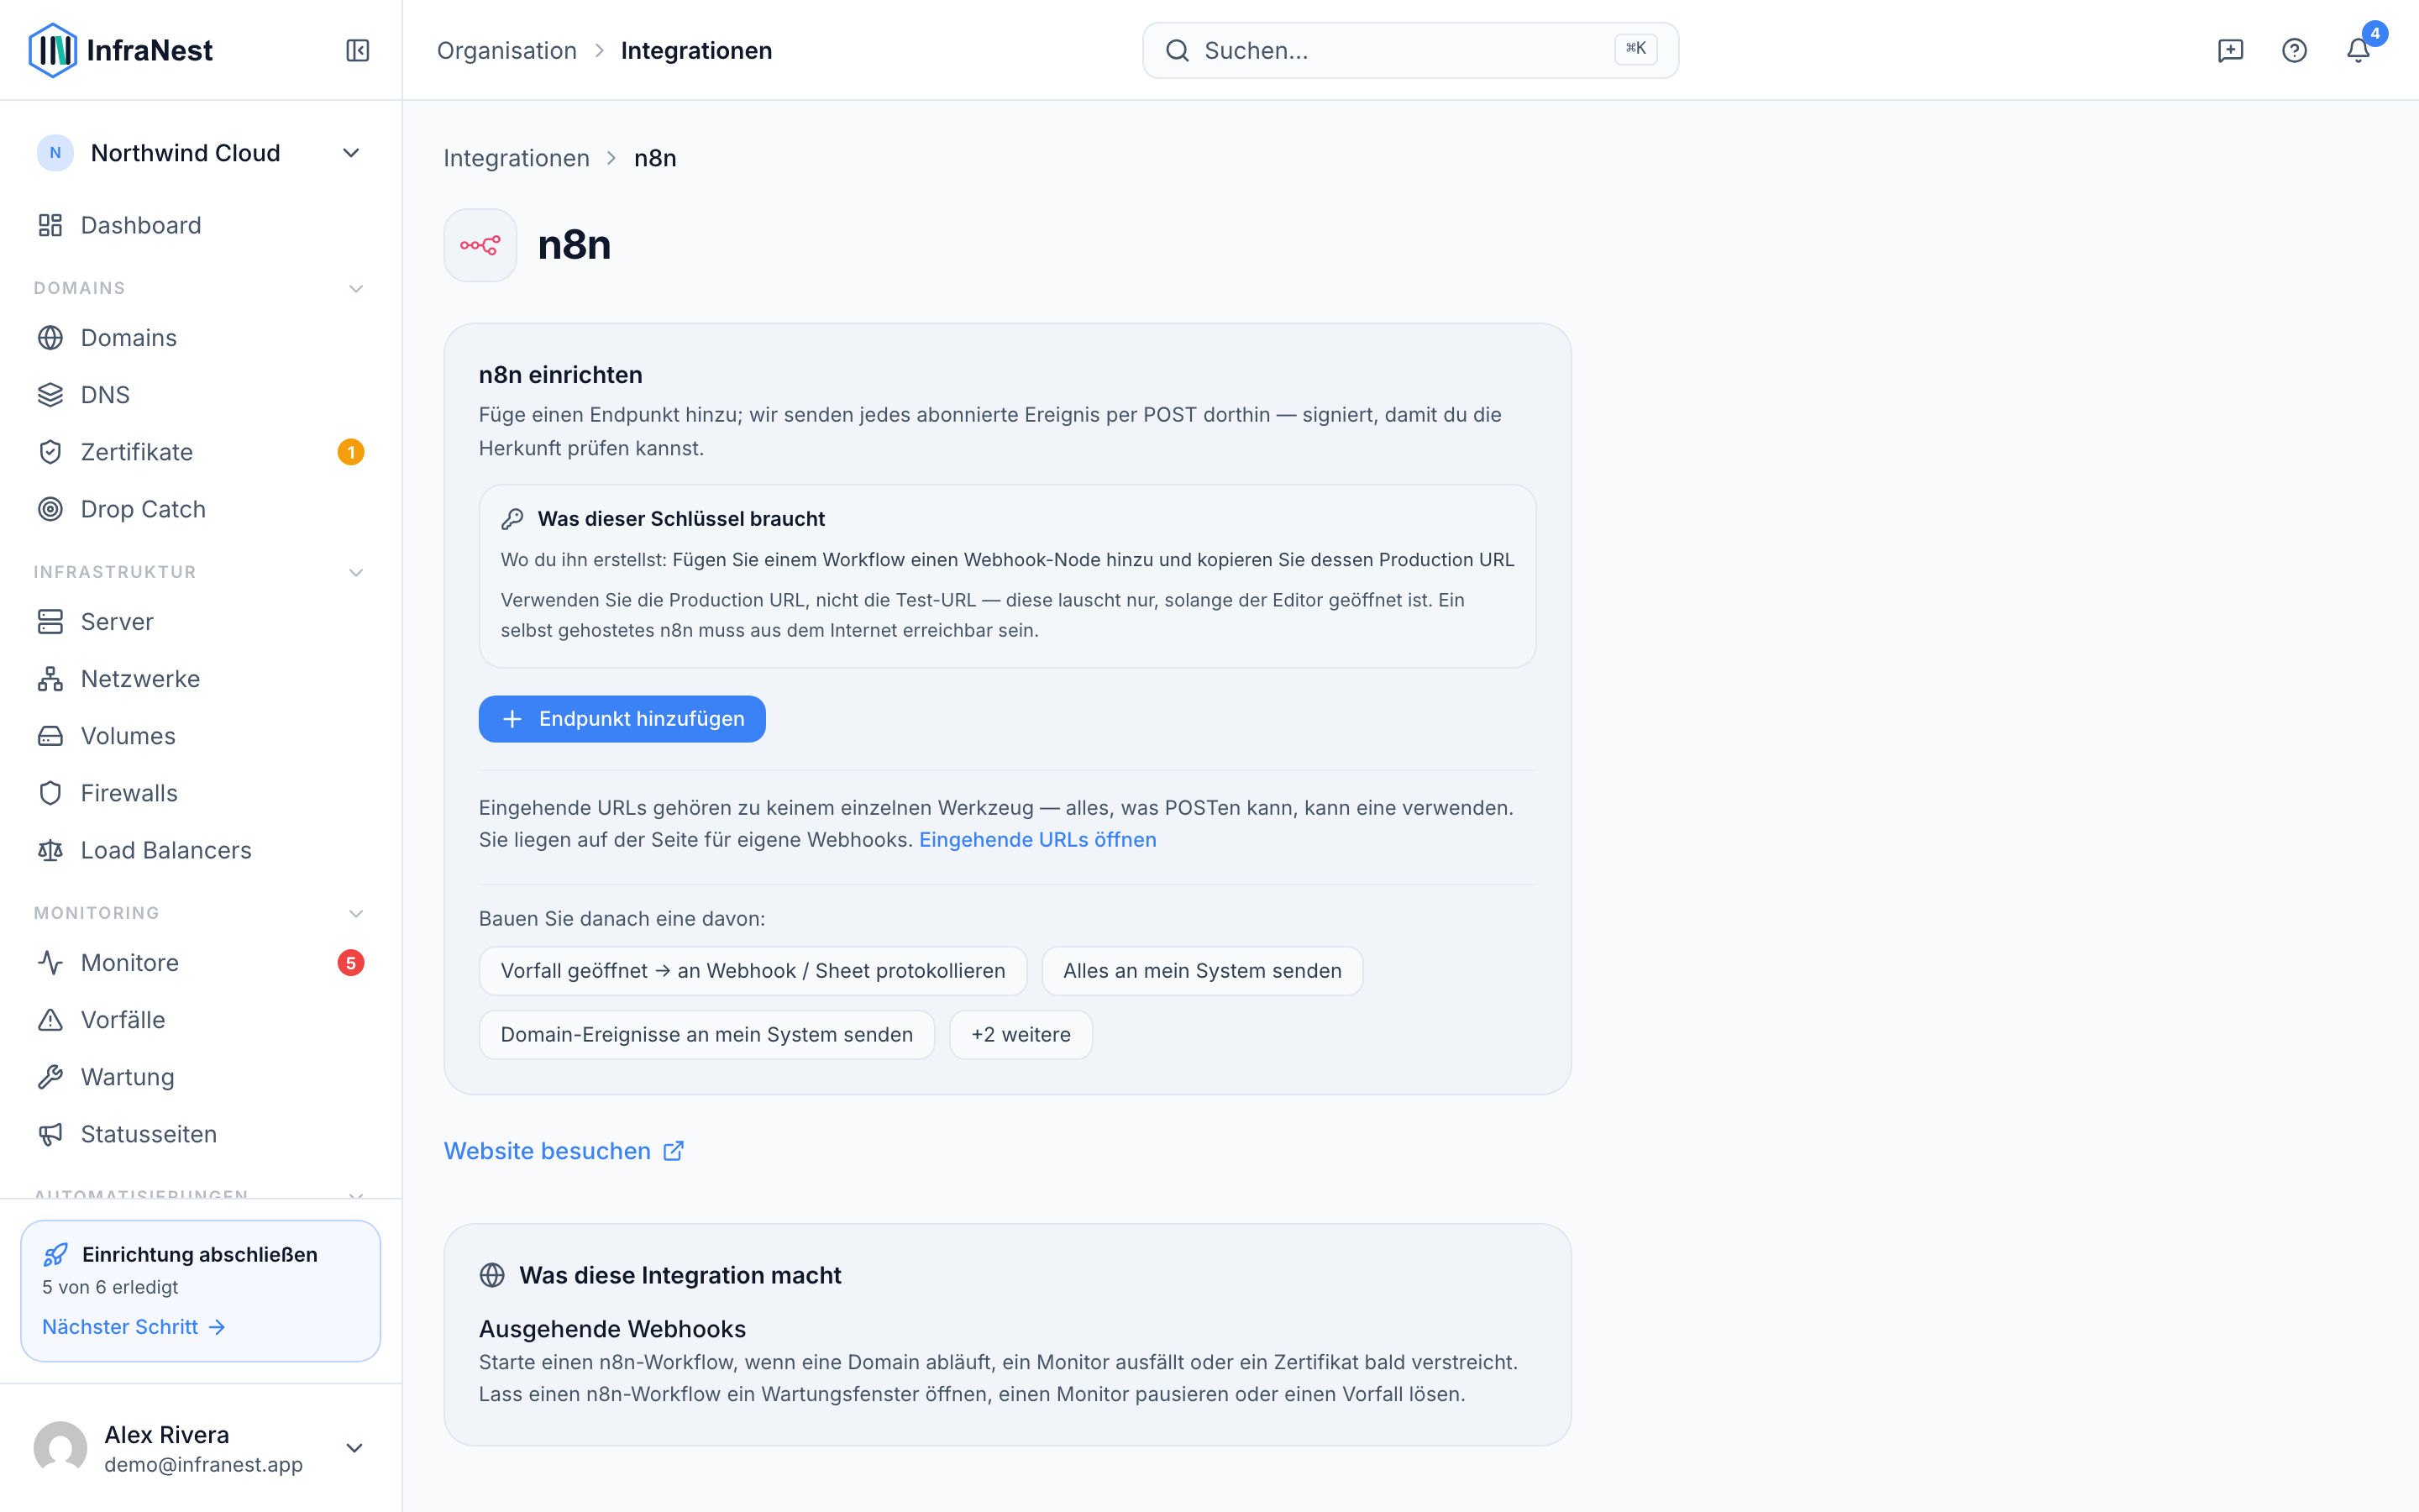2419x1512 pixels.
Task: Open the feedback message icon
Action: click(x=2230, y=50)
